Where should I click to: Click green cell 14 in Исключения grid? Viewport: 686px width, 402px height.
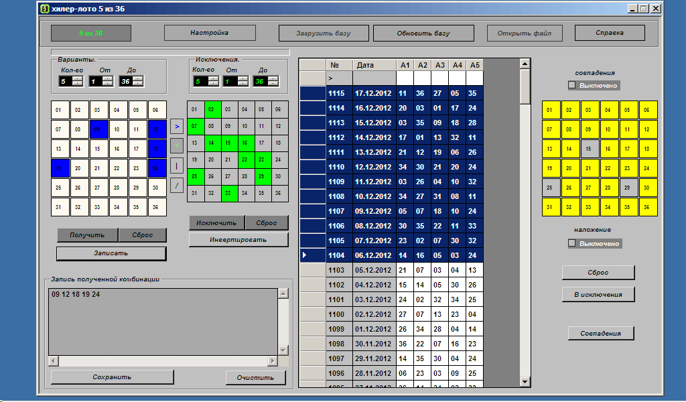click(210, 143)
